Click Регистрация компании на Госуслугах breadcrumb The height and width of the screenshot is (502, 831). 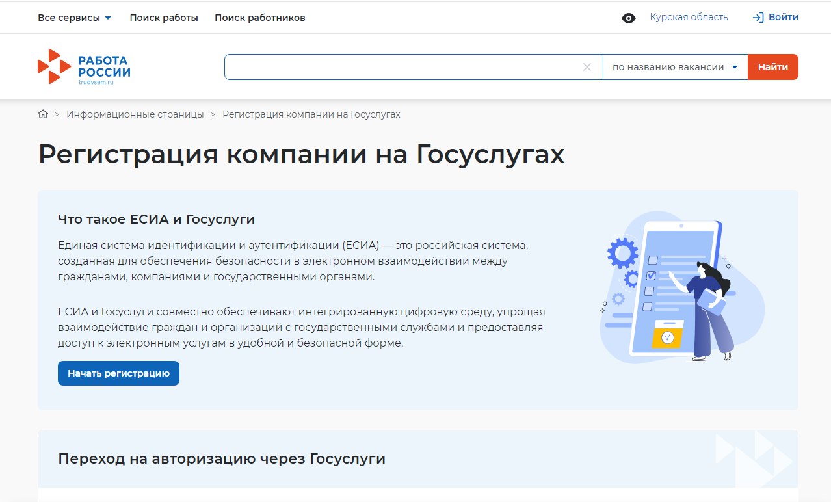[x=311, y=114]
